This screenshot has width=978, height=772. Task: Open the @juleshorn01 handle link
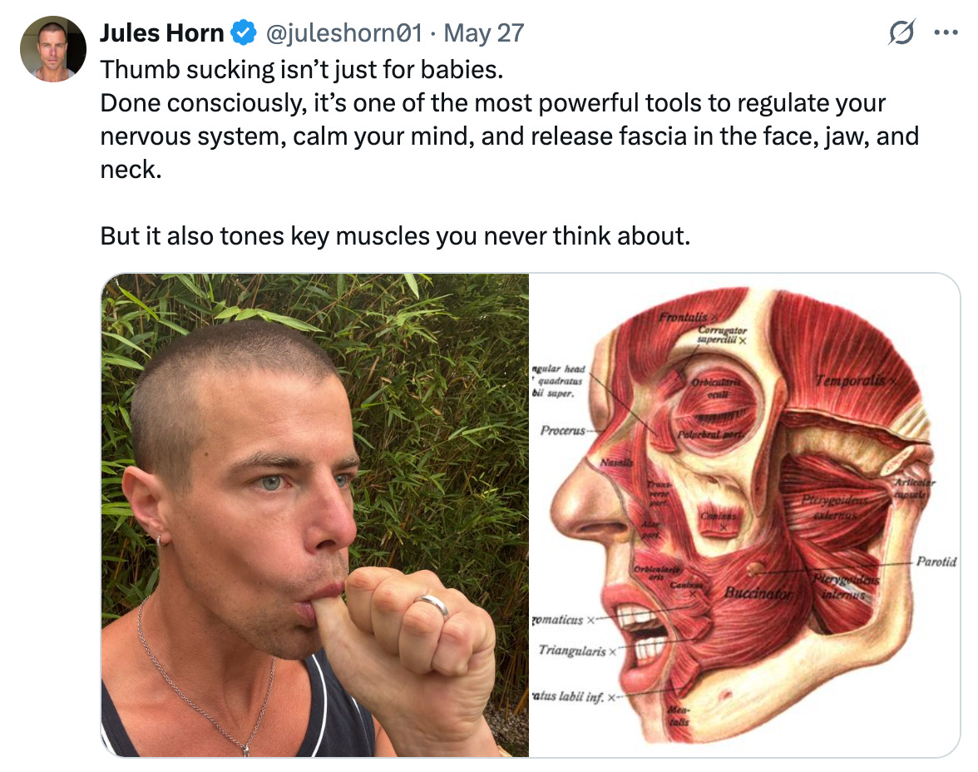[344, 33]
